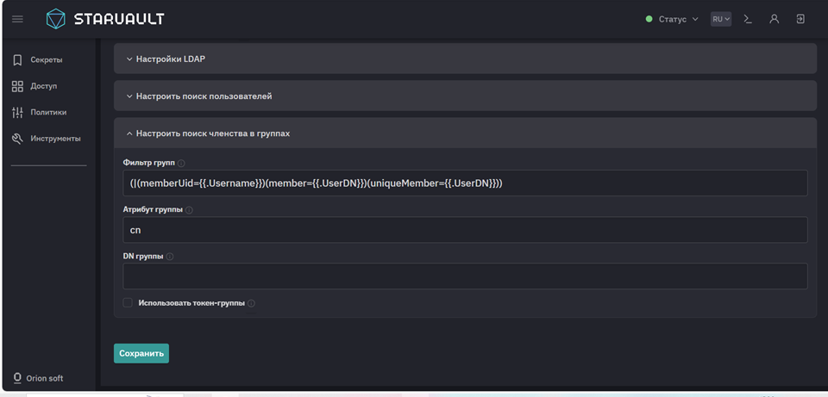Click the DN группы input field
Screen dimensions: 828x397
[x=465, y=276]
